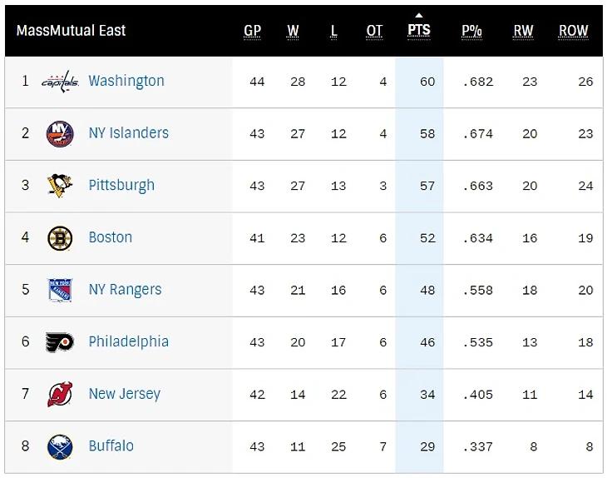This screenshot has width=607, height=478.
Task: Click the Washington Capitals logo
Action: click(x=60, y=82)
